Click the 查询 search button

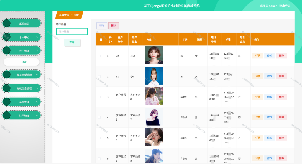72,42
